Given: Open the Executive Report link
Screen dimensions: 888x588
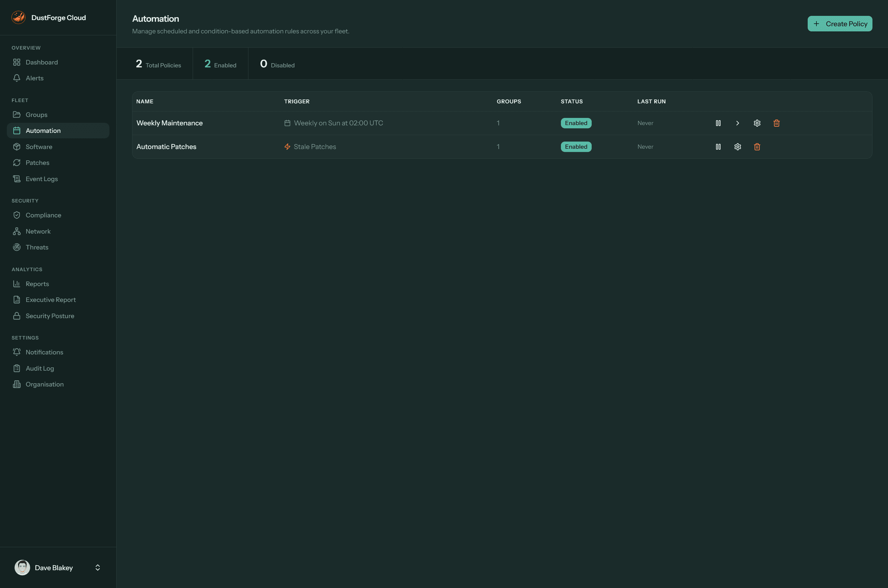Looking at the screenshot, I should pyautogui.click(x=50, y=299).
